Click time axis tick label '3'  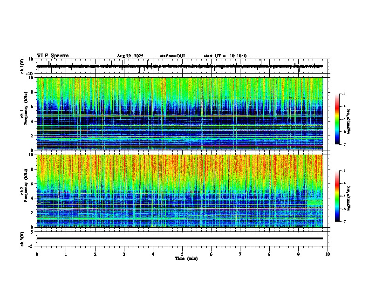click(x=124, y=254)
